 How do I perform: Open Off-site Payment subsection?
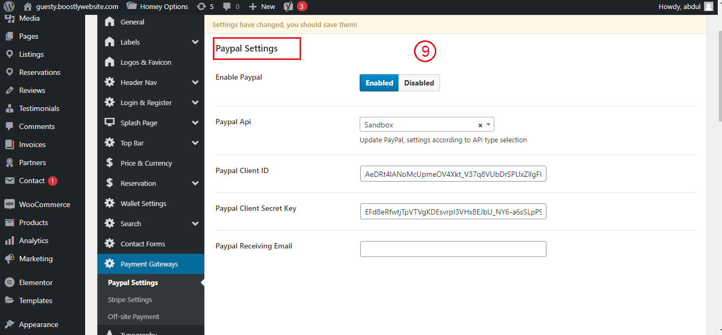(134, 316)
